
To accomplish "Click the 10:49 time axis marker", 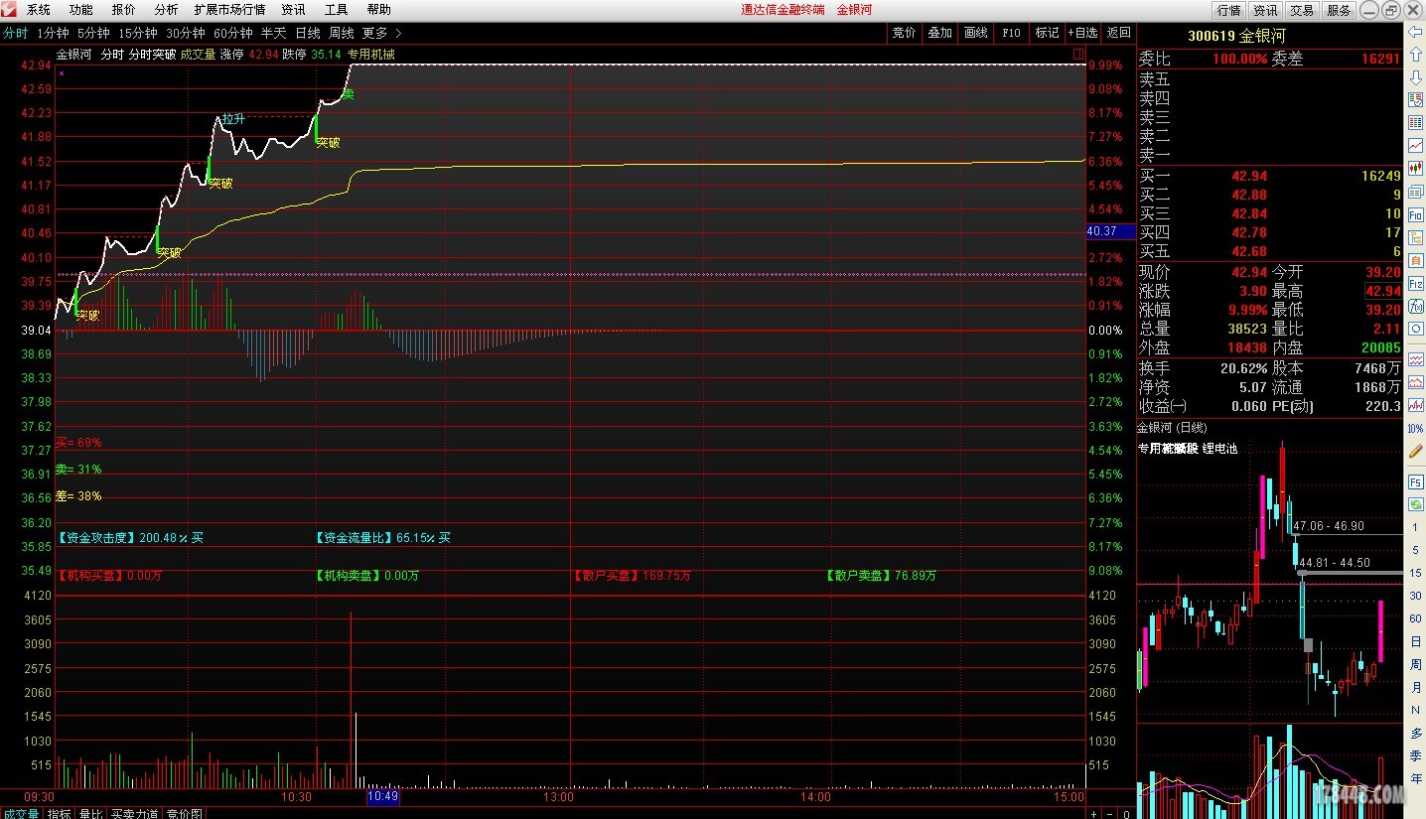I will tap(382, 796).
